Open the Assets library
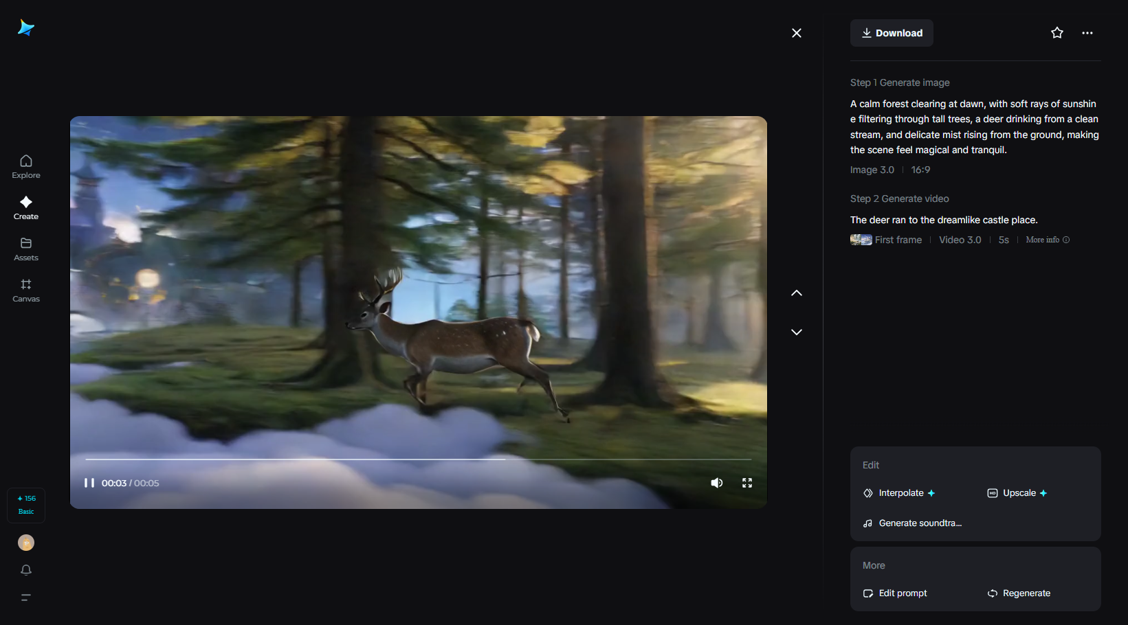Screen dimensions: 1128x625 (x=26, y=249)
